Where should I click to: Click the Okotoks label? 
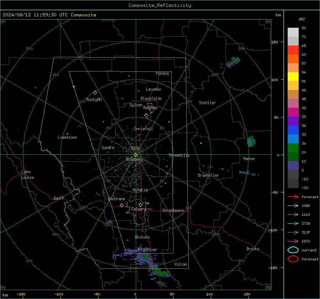point(142,237)
